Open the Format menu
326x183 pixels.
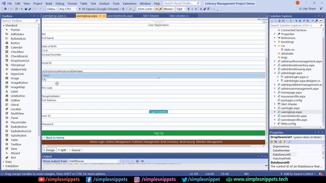click(72, 4)
